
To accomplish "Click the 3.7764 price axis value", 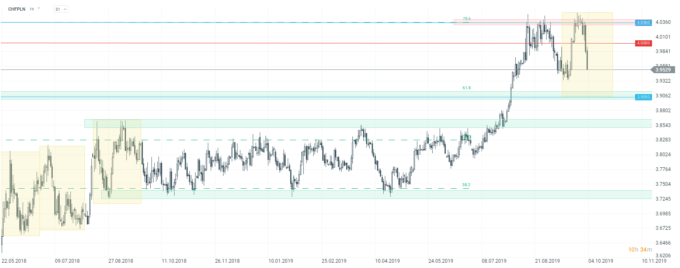I will coord(663,169).
